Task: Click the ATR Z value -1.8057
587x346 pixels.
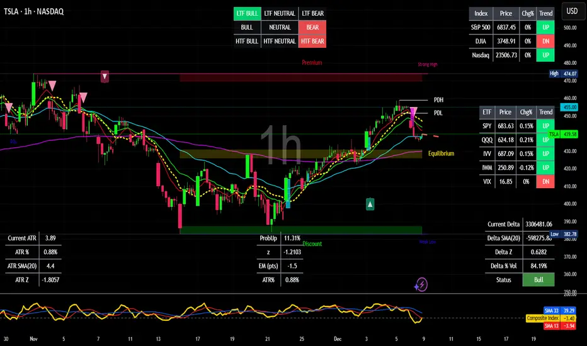Action: [50, 280]
